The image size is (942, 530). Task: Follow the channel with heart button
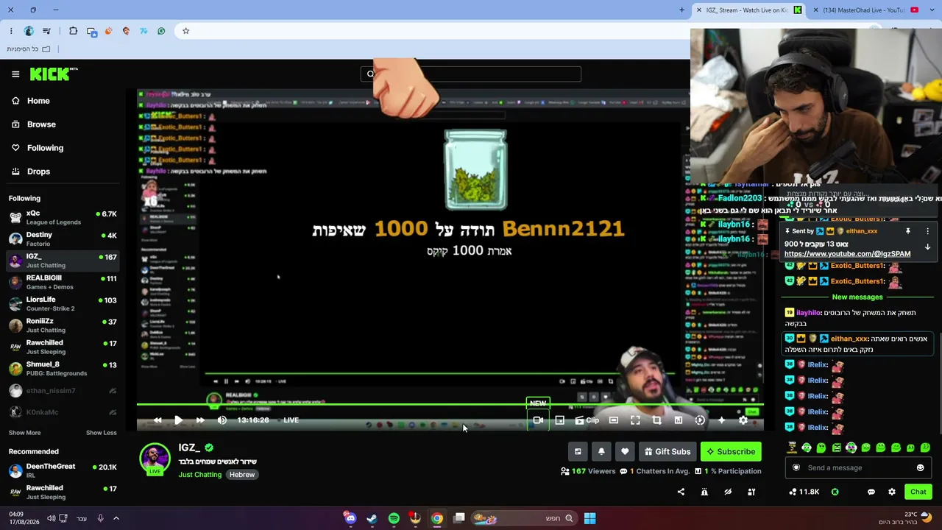point(625,452)
